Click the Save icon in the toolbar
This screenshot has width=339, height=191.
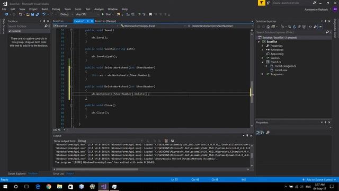pos(32,14)
